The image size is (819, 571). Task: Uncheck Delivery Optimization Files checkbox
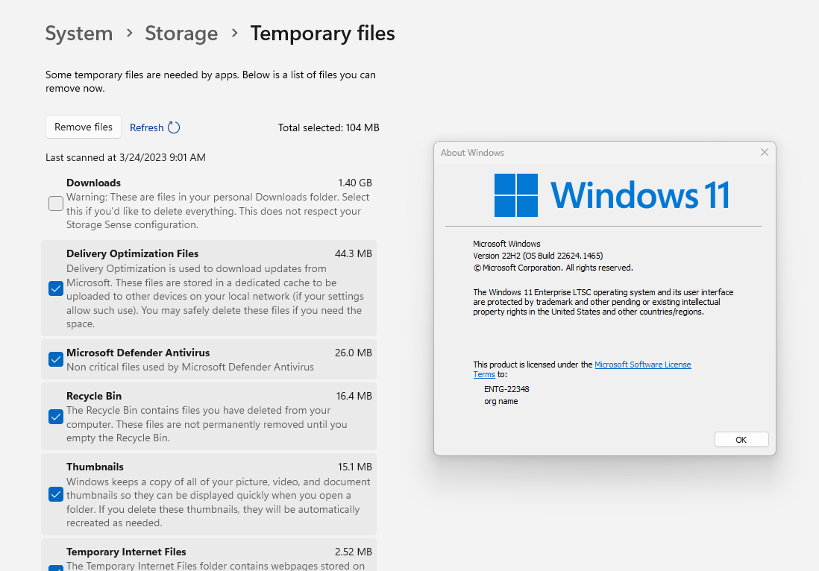(56, 288)
